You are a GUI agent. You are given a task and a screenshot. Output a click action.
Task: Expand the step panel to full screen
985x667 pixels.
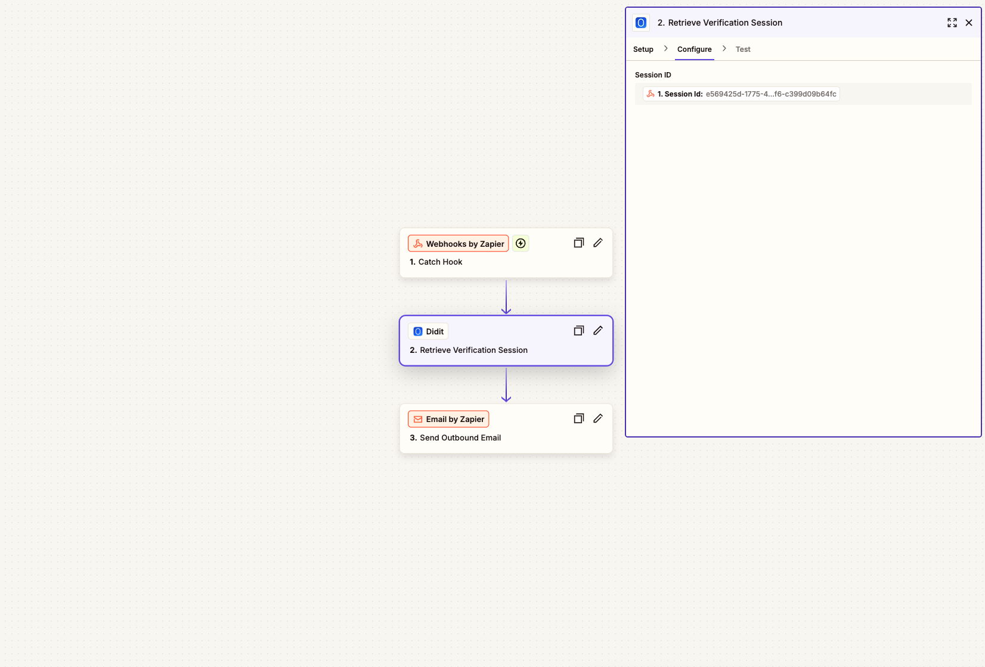pos(952,23)
